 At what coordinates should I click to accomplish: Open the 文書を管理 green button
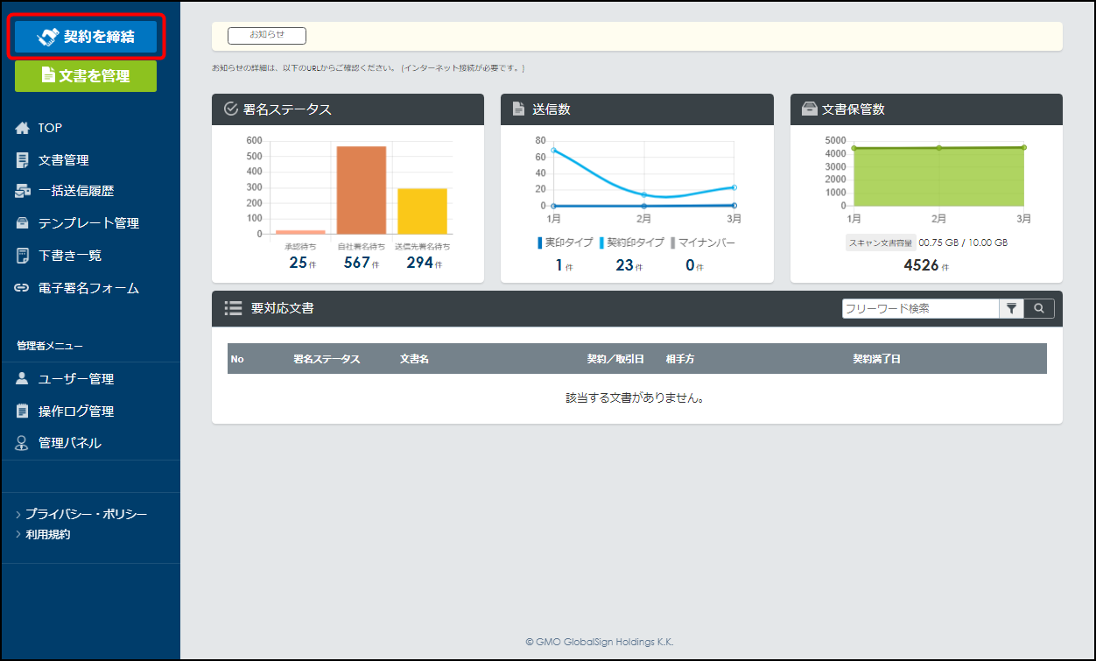pos(86,76)
